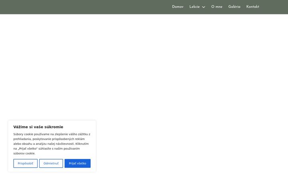This screenshot has height=180, width=288.
Task: Reject cookies with the Odmietnuť button
Action: tap(51, 163)
